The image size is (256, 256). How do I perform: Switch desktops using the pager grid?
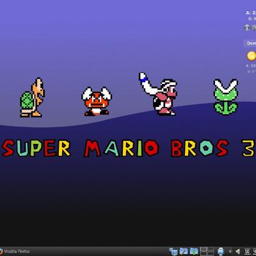coord(207,252)
